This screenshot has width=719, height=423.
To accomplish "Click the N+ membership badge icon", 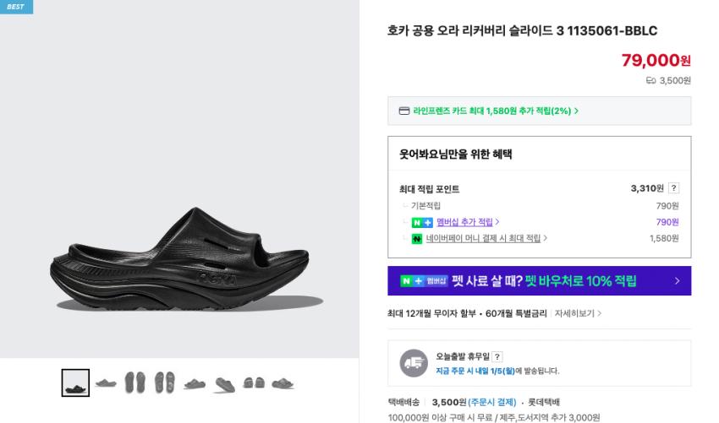I will click(422, 223).
